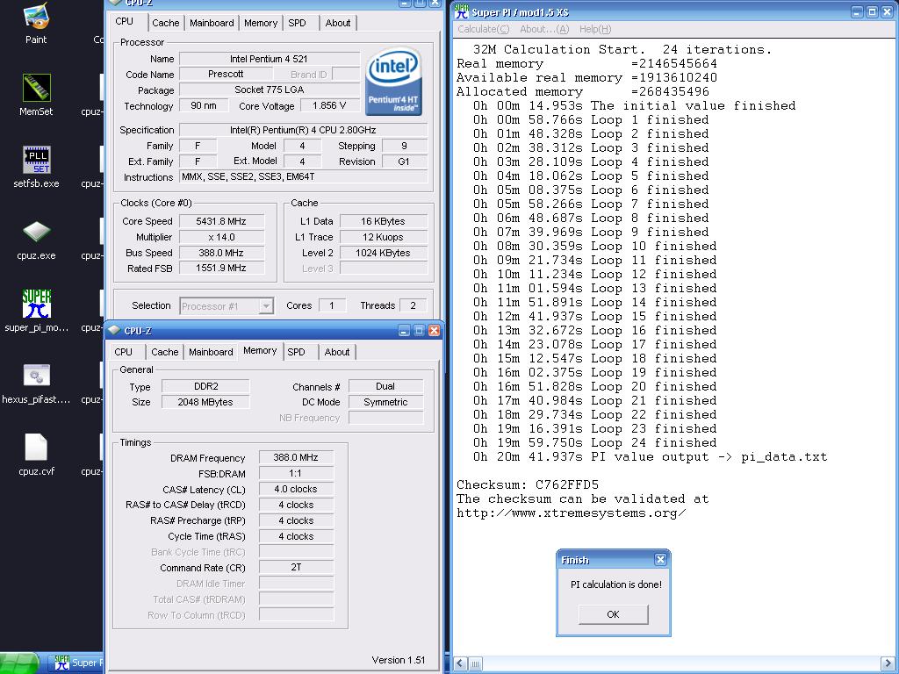Click OK in the Finish dialog

[613, 614]
